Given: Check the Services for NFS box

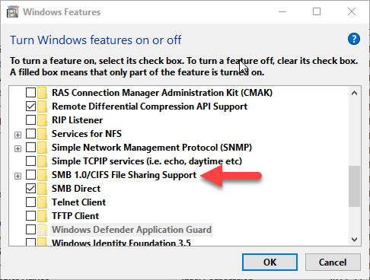Looking at the screenshot, I should click(x=30, y=134).
